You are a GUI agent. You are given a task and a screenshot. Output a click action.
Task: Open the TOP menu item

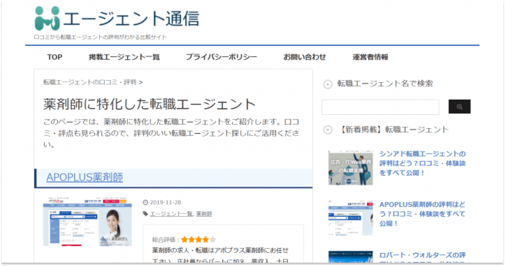(55, 57)
